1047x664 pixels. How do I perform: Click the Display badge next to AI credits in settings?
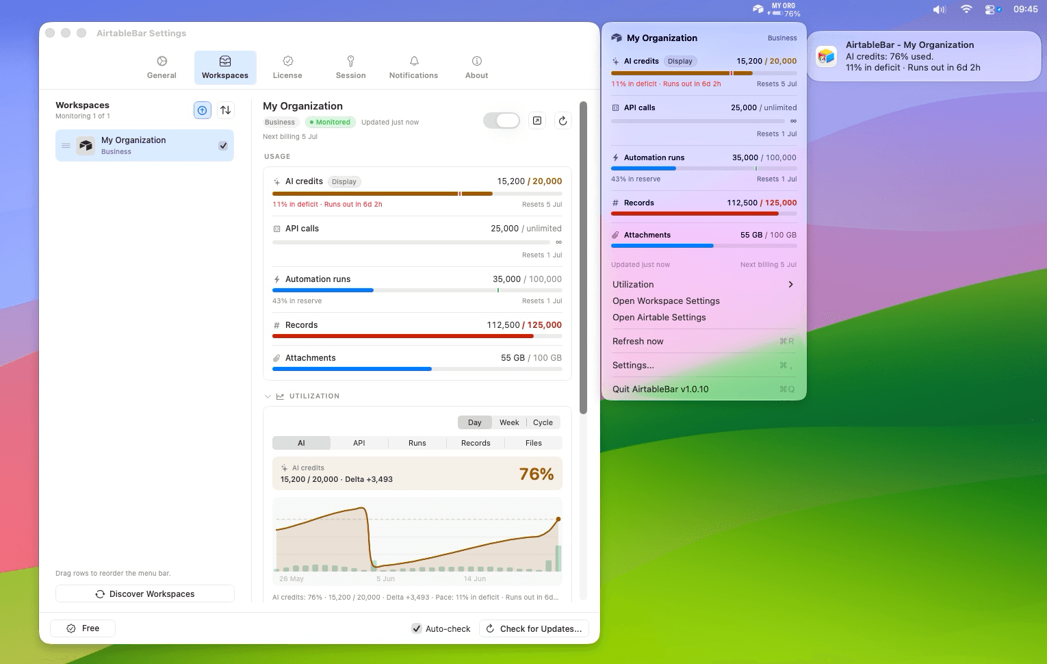[x=344, y=182]
